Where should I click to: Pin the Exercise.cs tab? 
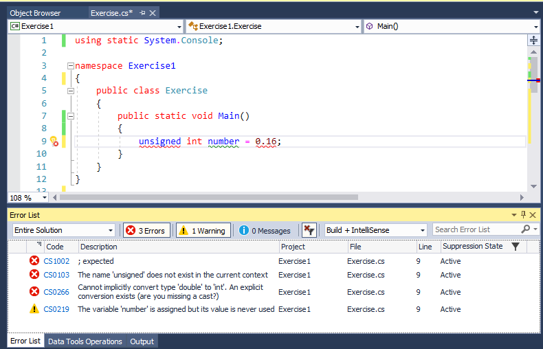(x=142, y=13)
